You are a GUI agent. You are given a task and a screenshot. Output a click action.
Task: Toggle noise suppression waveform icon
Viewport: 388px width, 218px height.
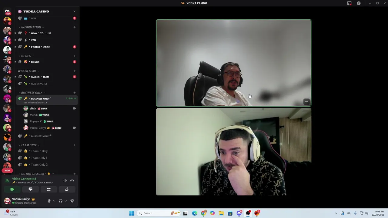click(x=65, y=180)
